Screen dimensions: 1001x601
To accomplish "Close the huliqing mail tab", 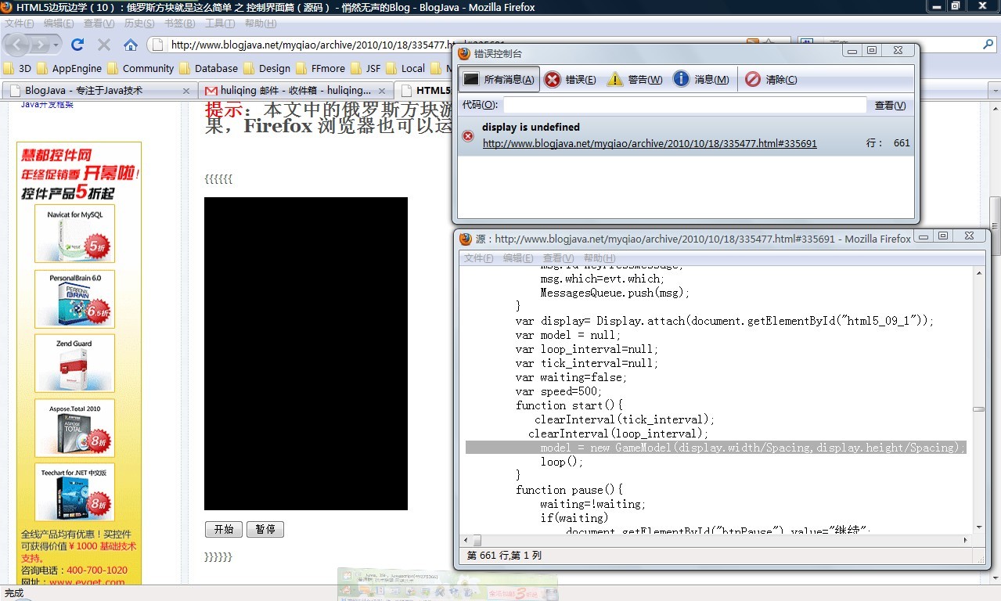I will coord(382,91).
